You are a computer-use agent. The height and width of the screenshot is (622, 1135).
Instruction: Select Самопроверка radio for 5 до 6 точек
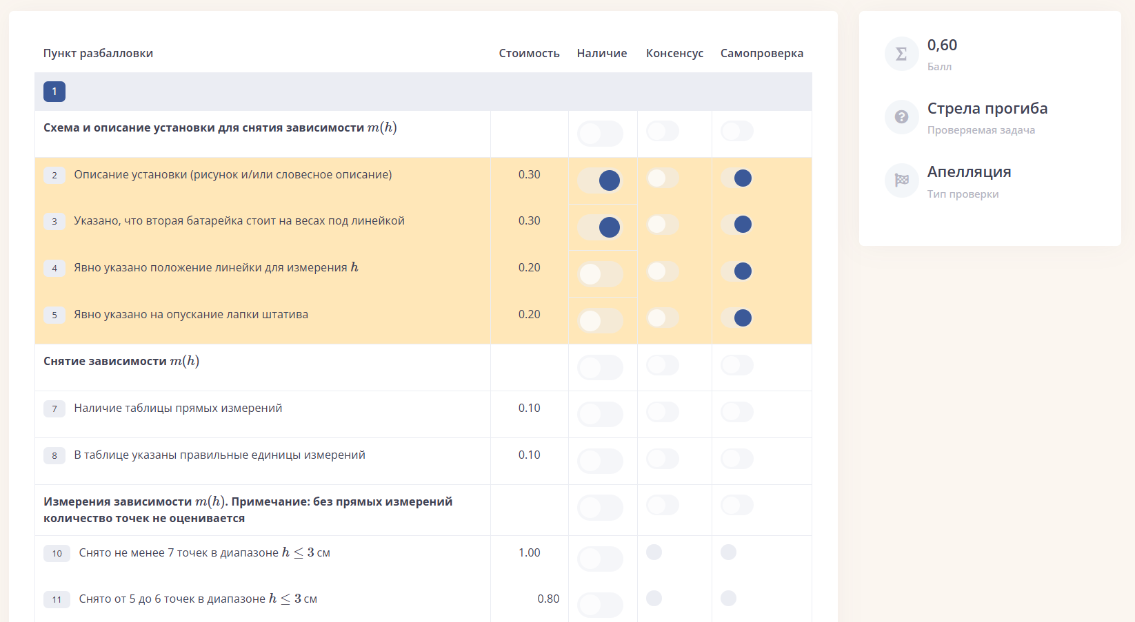click(729, 598)
